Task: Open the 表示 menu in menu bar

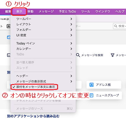Action: (19, 11)
